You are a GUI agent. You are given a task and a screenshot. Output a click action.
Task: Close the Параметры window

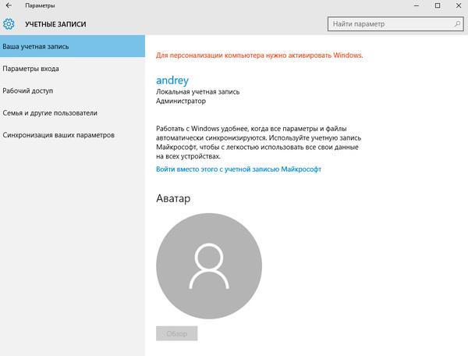[459, 5]
